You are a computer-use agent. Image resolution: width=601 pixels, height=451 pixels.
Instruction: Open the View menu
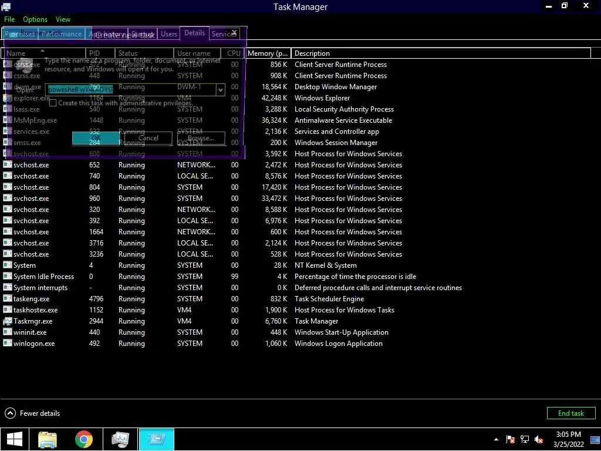[63, 19]
